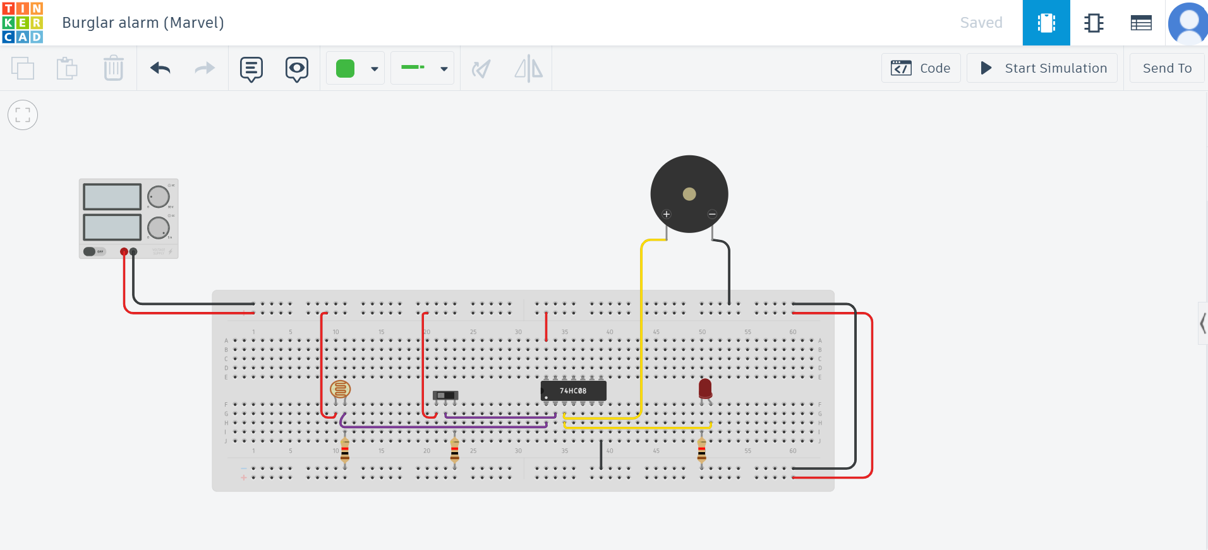
Task: Select the purple wire from photoresistor
Action: pos(442,427)
